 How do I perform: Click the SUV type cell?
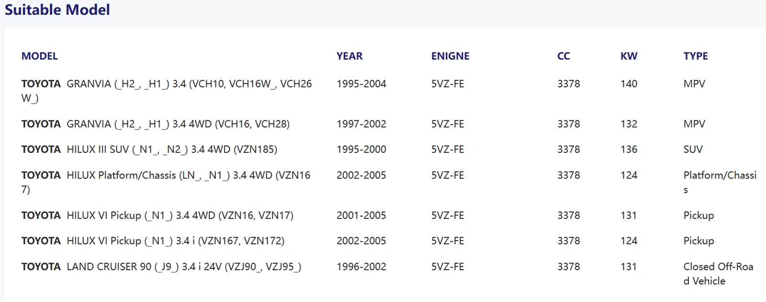(x=693, y=150)
